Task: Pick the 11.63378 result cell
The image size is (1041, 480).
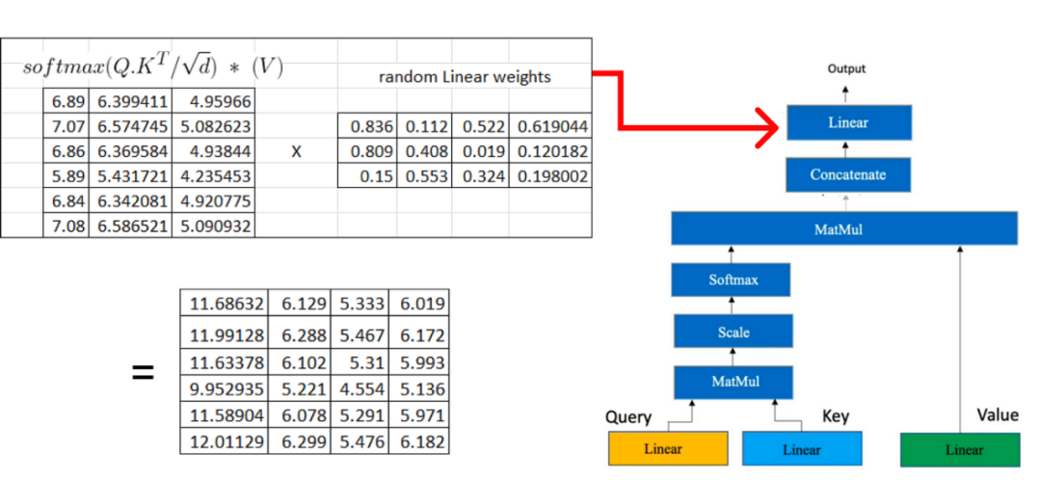Action: (x=224, y=363)
